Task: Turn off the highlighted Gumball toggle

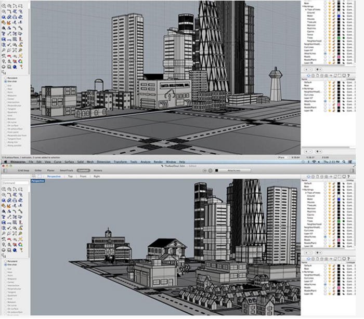Action: coord(83,169)
